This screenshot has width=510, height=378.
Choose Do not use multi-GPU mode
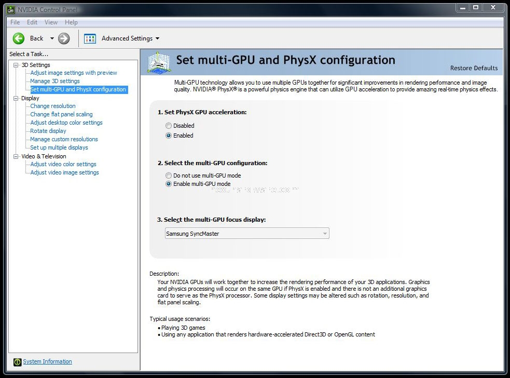click(x=169, y=176)
